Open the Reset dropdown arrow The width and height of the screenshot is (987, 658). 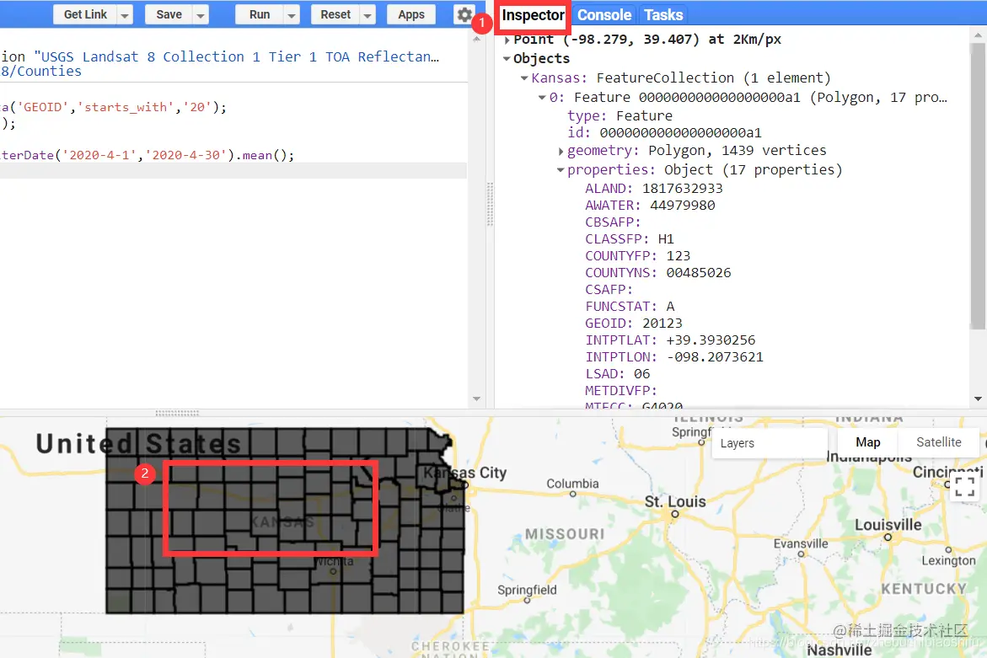click(367, 14)
